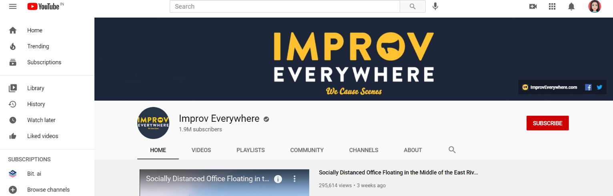Click video info 'i' icon
This screenshot has width=613, height=196.
pos(278,179)
